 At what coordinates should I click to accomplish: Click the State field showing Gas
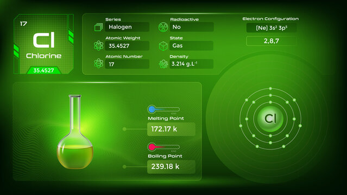(192, 45)
